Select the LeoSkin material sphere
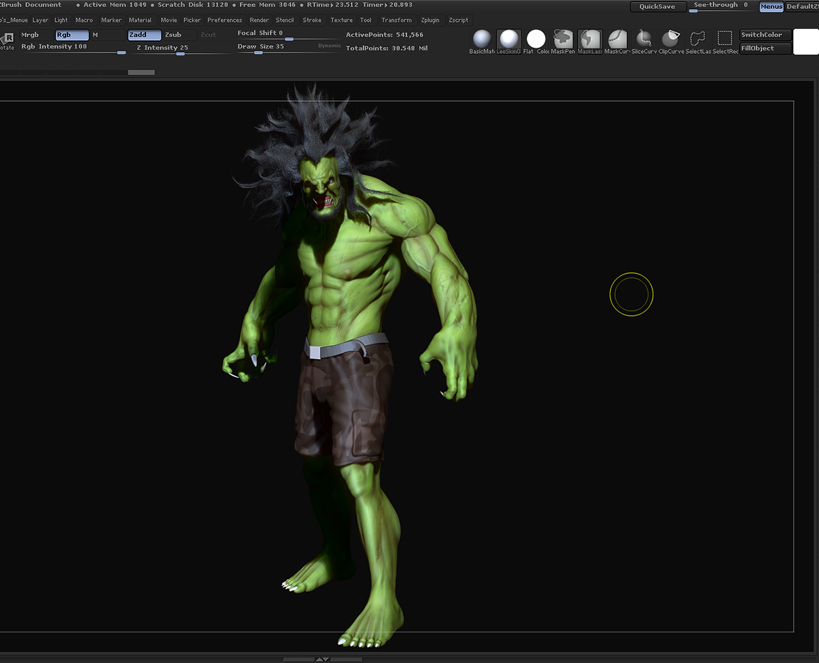The image size is (819, 663). 508,42
